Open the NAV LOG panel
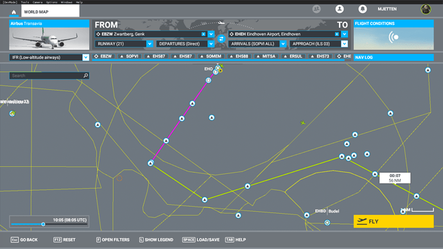The image size is (443, 249). coord(394,57)
